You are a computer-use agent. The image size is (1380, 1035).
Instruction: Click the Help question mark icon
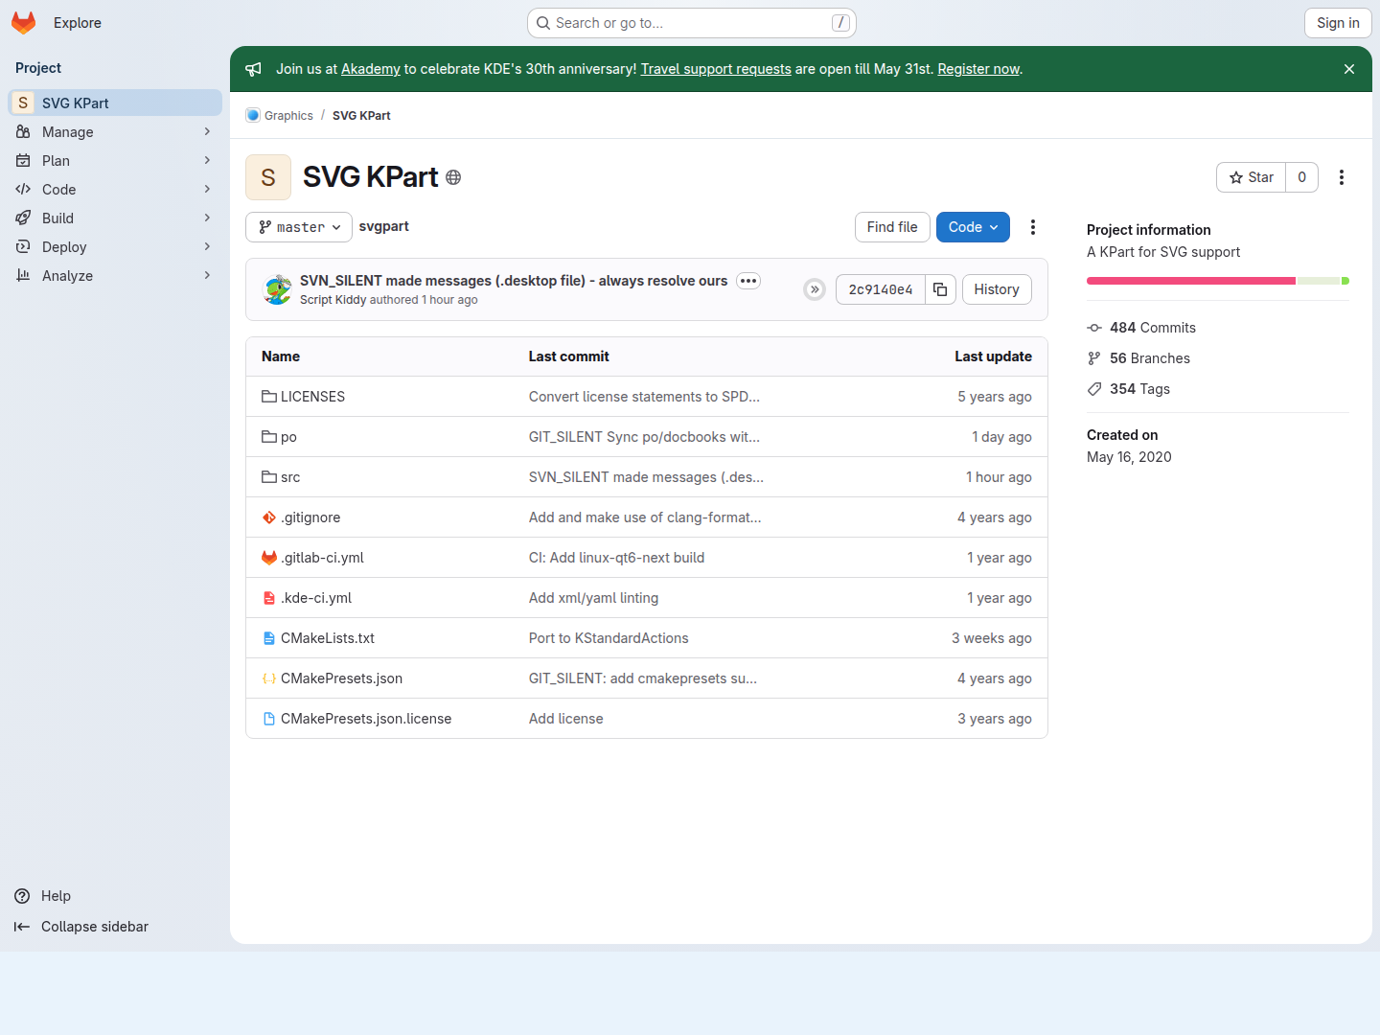coord(22,896)
